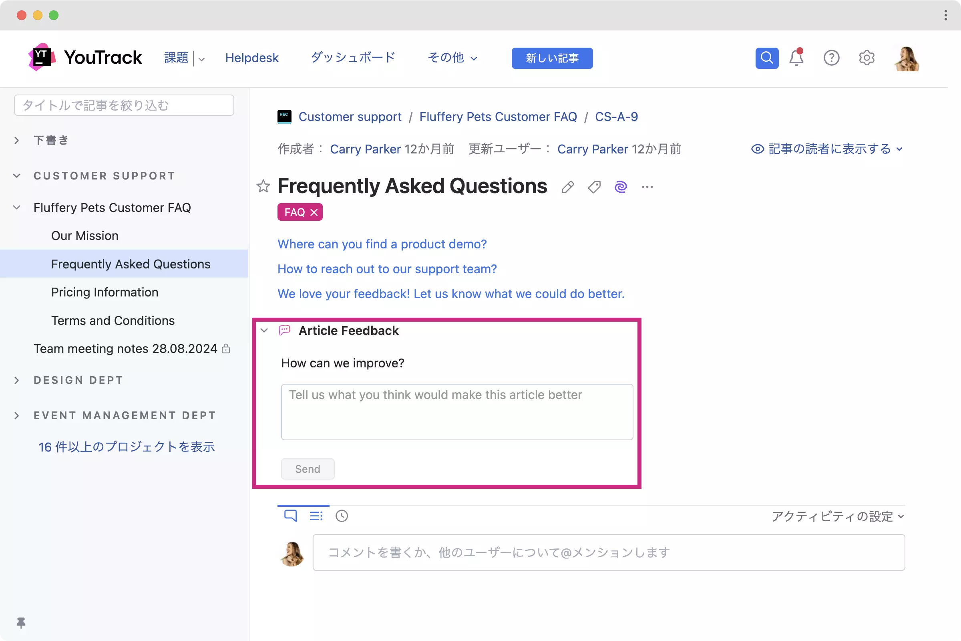The width and height of the screenshot is (961, 641).
Task: Open the help question mark icon
Action: [x=831, y=58]
